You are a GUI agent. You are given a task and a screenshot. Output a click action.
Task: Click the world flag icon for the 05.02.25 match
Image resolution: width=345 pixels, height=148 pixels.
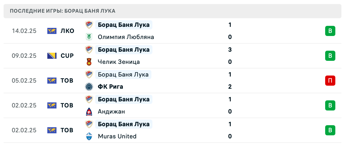[x=52, y=81]
